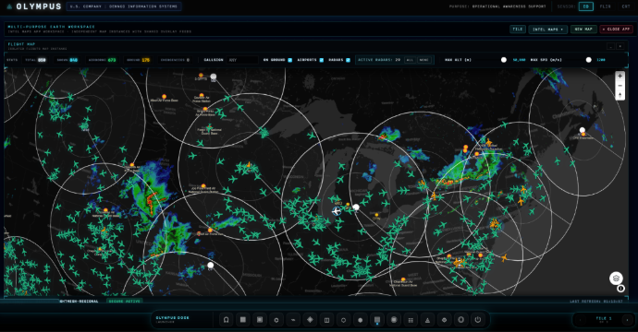Open triangle cone icon in dock
Viewport: 638px width, 332px height.
427,320
